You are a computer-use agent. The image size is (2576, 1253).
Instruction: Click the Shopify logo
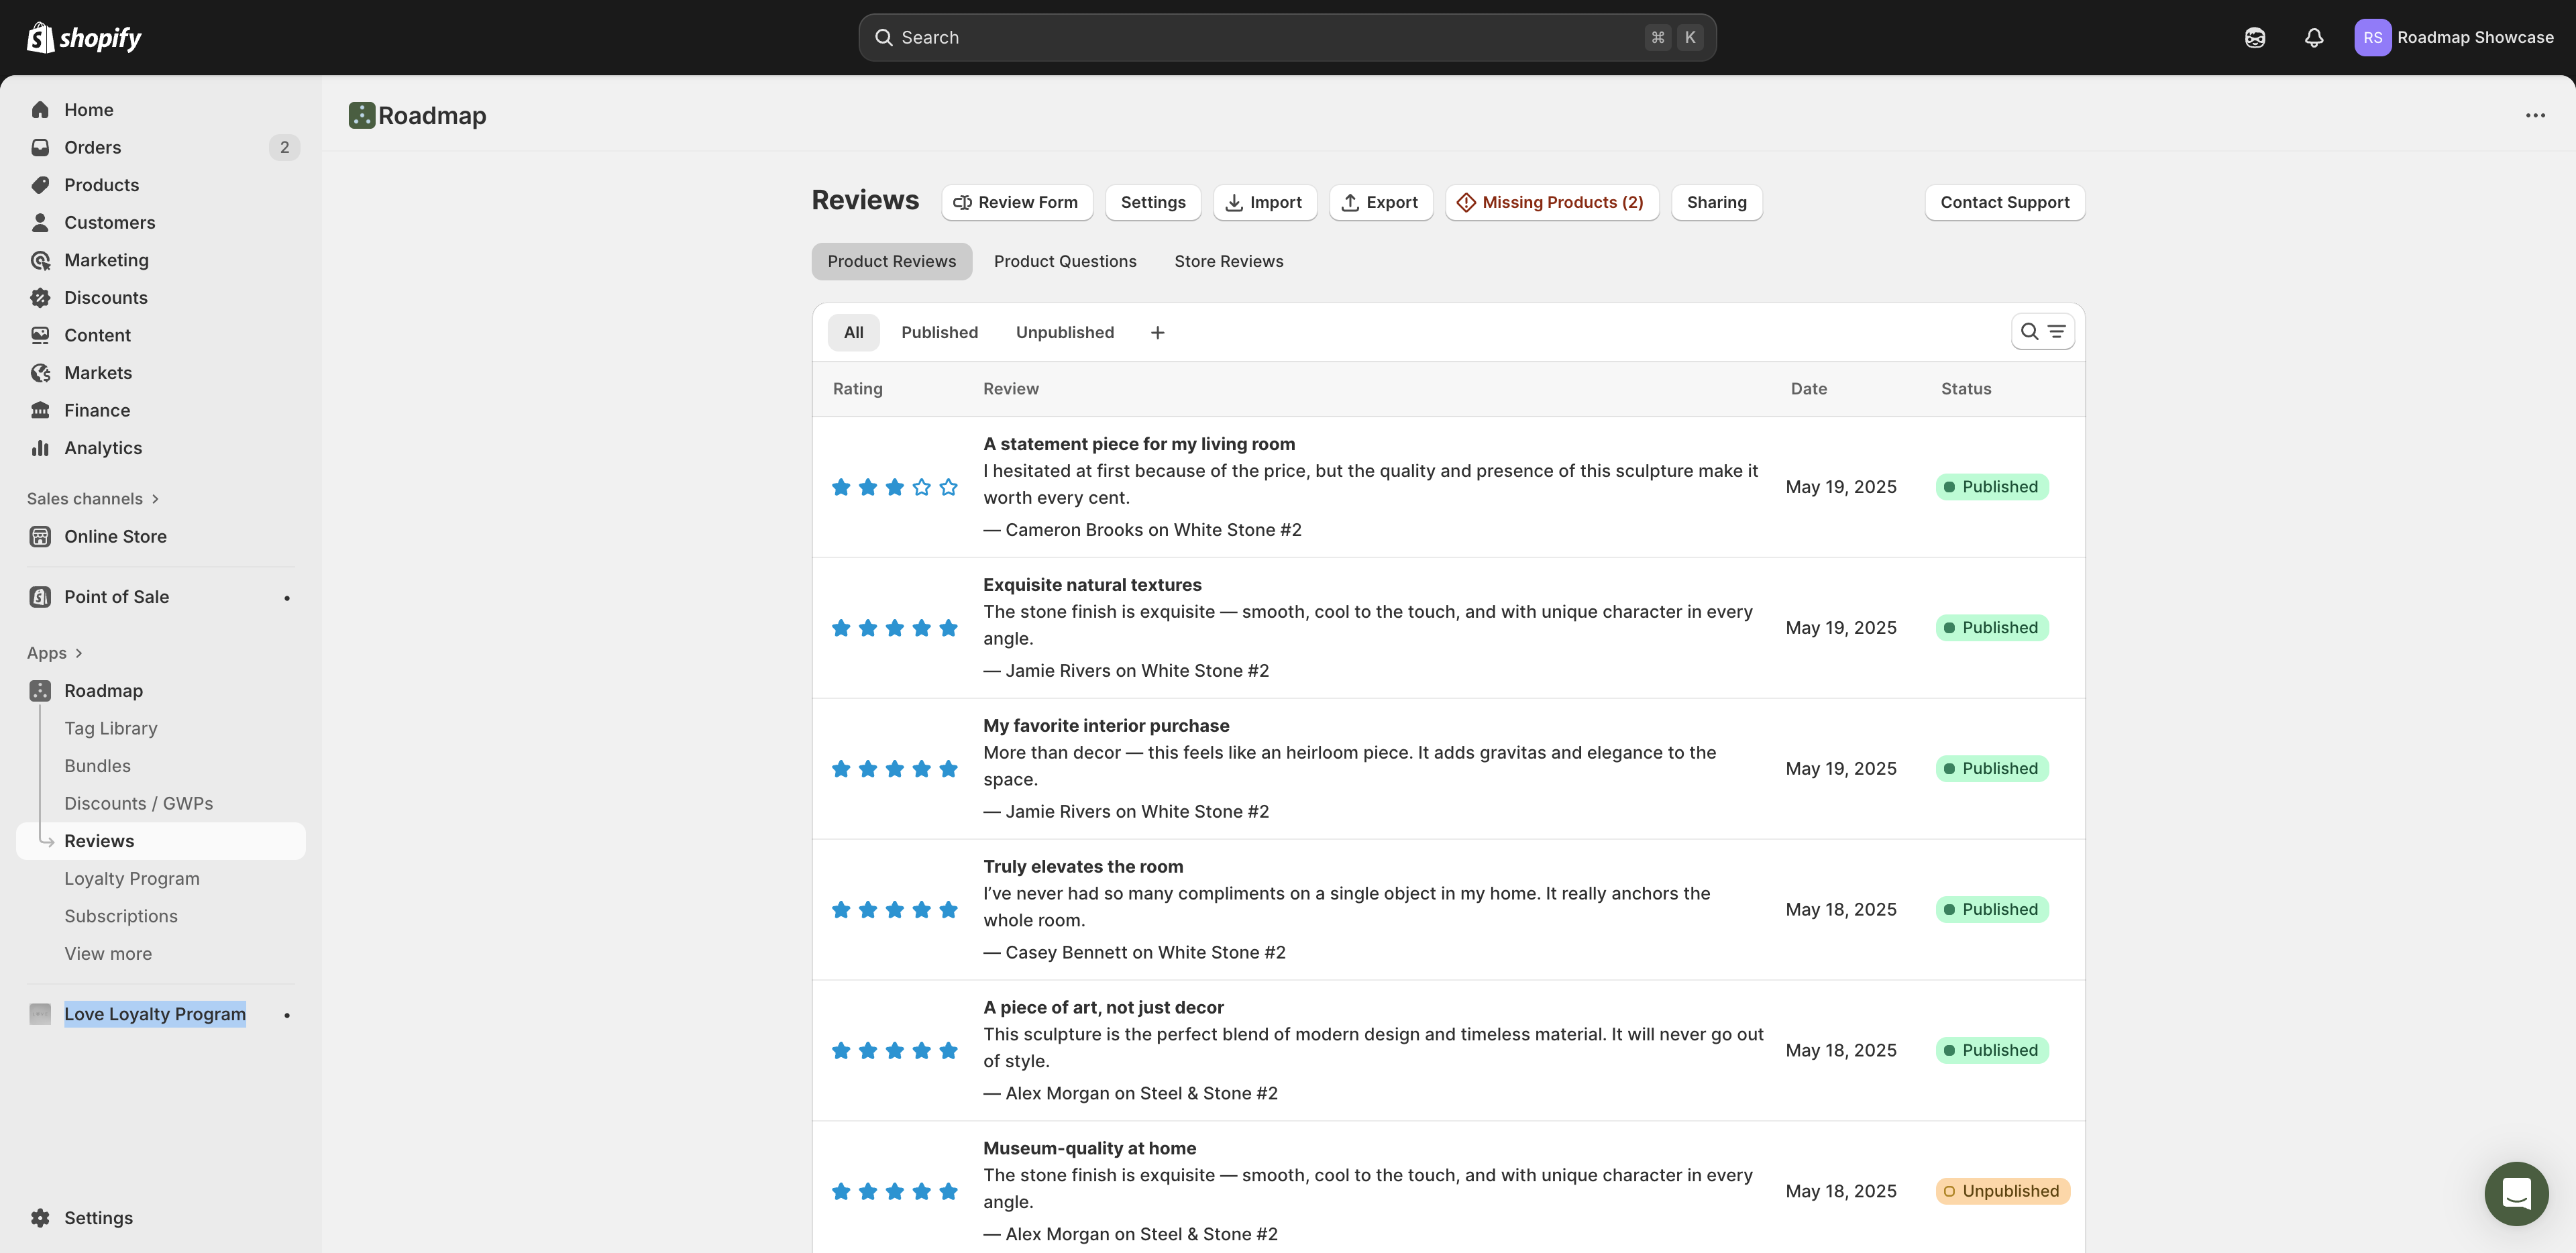click(x=84, y=38)
